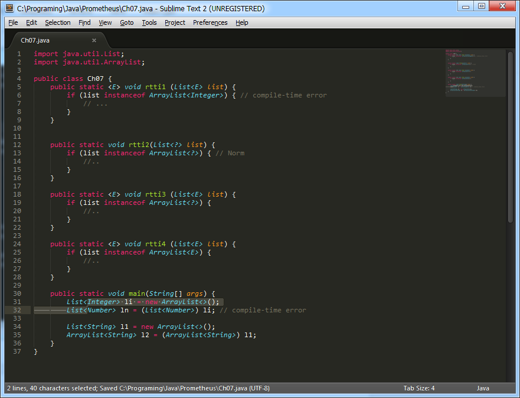The image size is (520, 398).
Task: Click the Sublime Text title bar icon
Action: coord(10,8)
